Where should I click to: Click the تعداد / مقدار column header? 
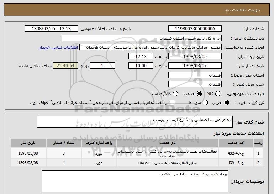click(64, 143)
